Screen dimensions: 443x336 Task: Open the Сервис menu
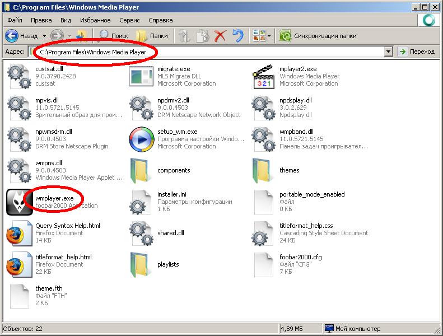[129, 20]
